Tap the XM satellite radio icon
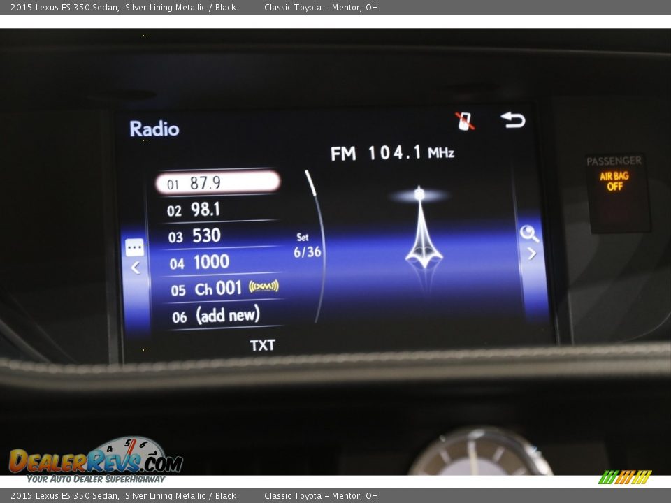The image size is (671, 503). 264,286
